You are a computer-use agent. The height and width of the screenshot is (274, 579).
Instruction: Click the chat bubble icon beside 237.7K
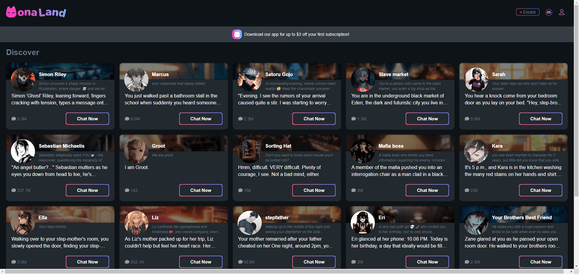14,190
